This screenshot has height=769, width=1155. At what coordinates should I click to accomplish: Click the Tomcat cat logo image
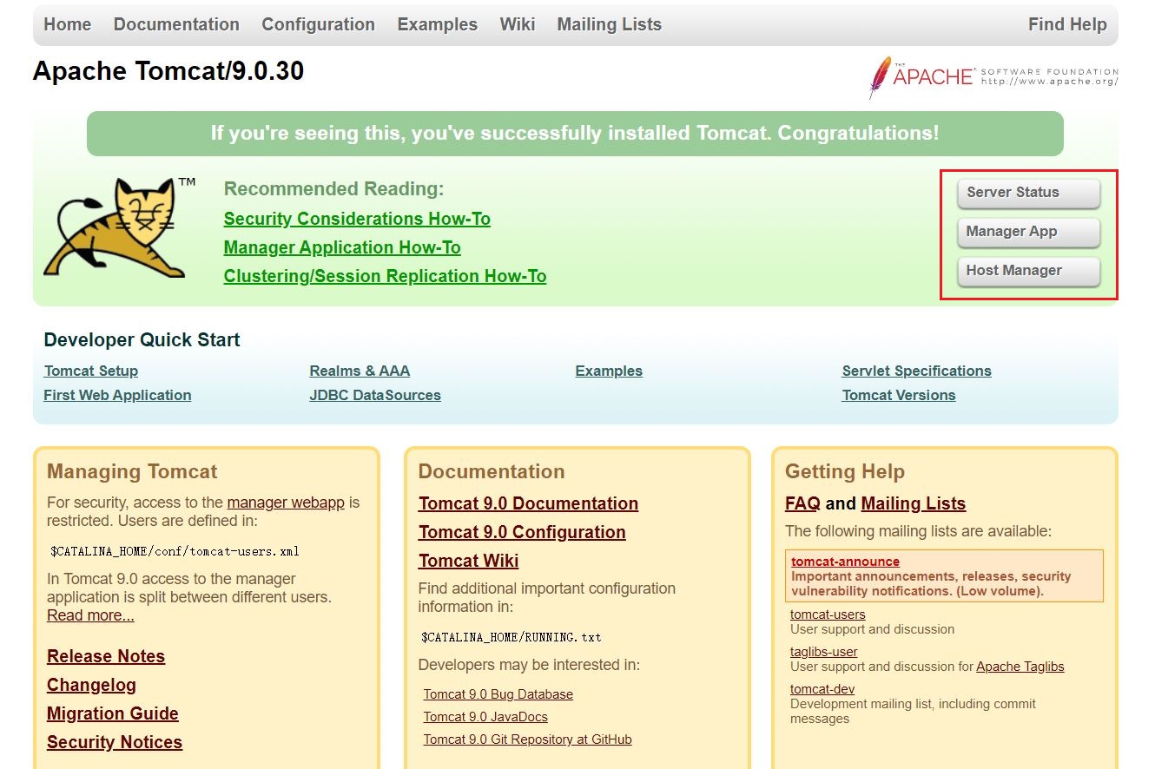tap(120, 227)
